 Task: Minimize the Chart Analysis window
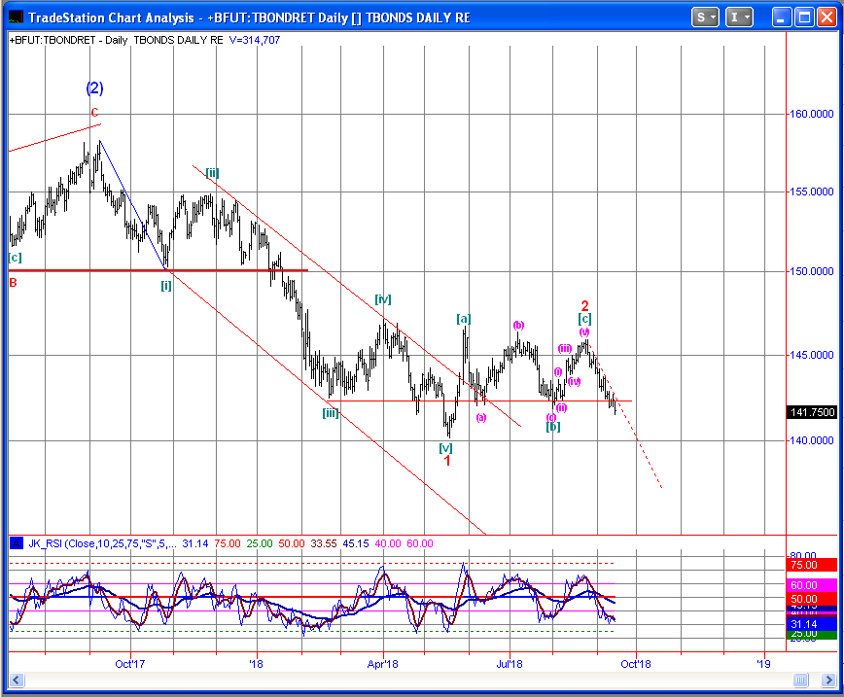pos(781,17)
